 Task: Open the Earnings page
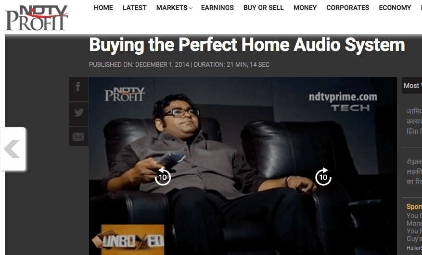tap(217, 8)
